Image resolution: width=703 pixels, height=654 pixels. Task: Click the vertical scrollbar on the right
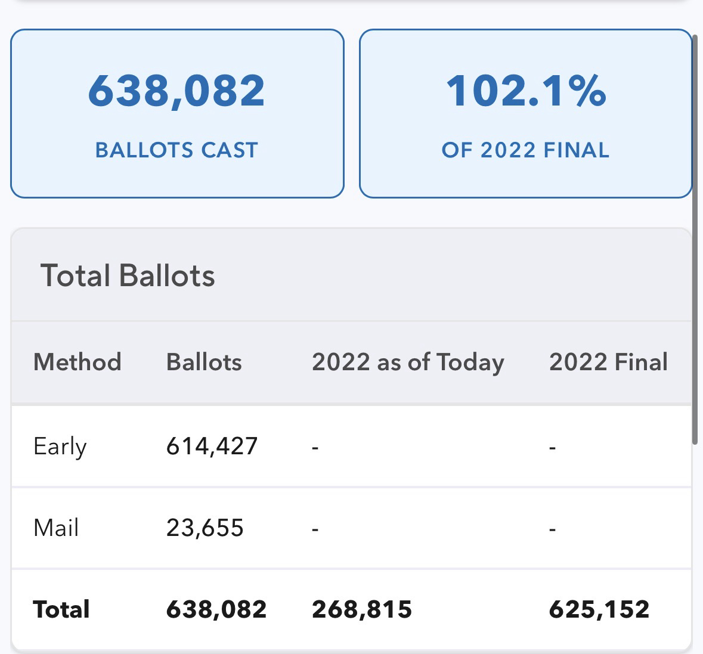(695, 238)
